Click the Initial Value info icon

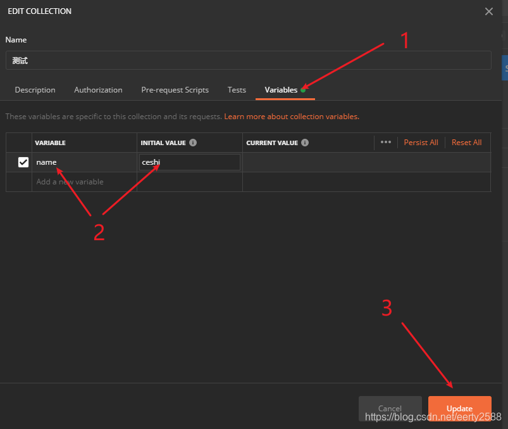193,143
